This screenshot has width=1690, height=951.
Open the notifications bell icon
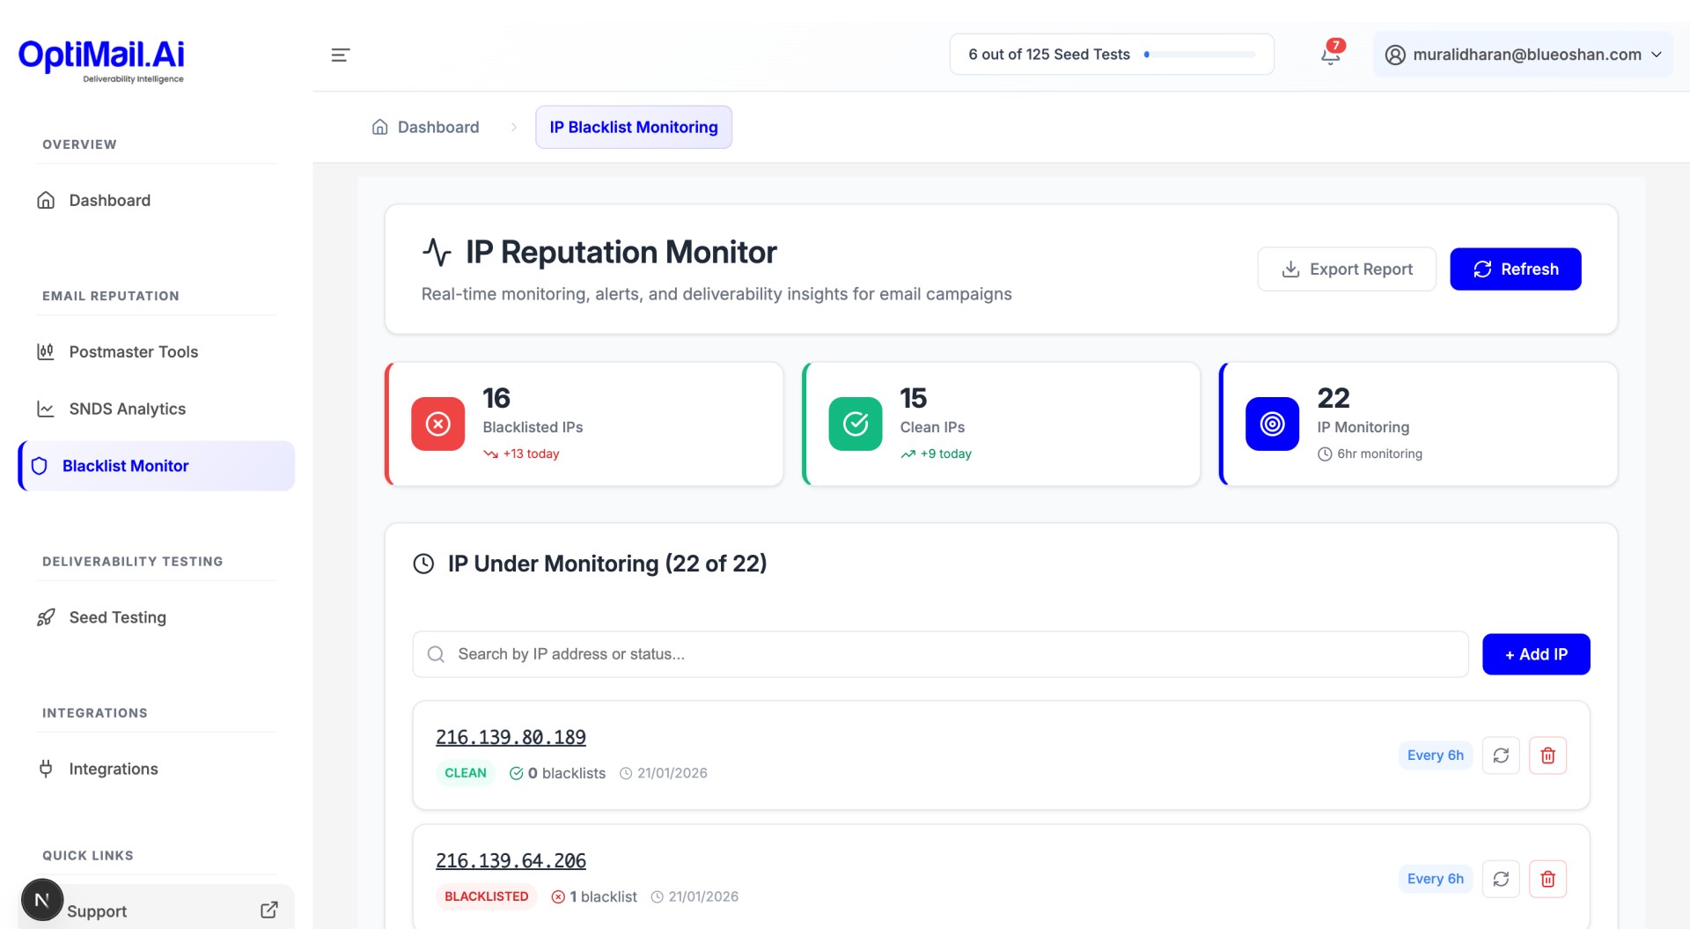click(x=1330, y=55)
